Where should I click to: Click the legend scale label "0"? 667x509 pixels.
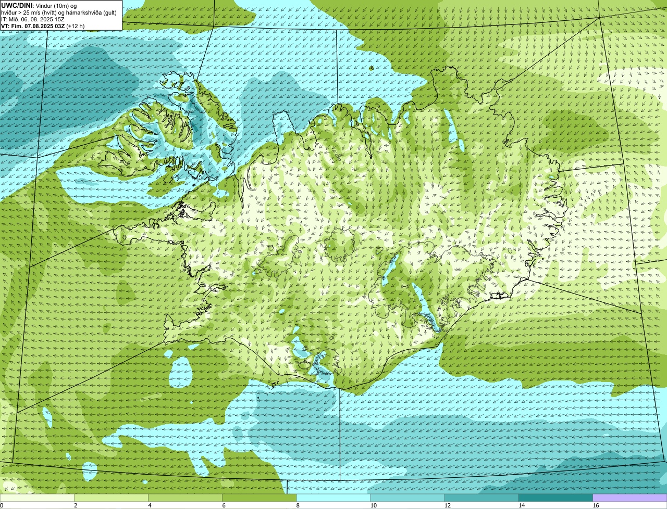click(2, 505)
